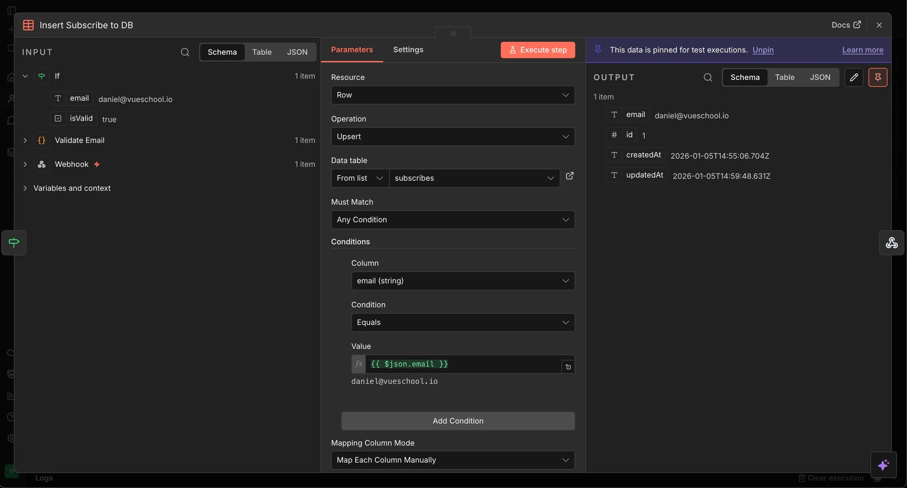Select the Parameters tab

[352, 50]
